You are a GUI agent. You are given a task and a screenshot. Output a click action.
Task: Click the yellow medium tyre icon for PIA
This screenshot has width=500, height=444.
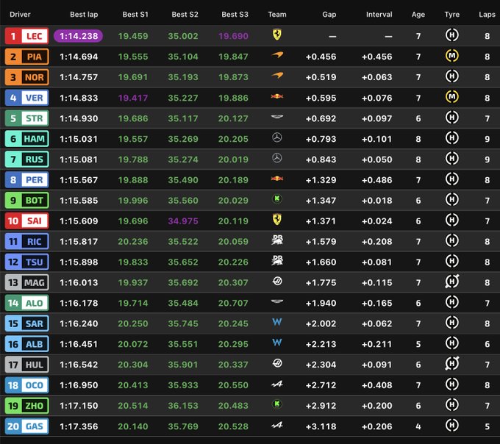point(452,56)
